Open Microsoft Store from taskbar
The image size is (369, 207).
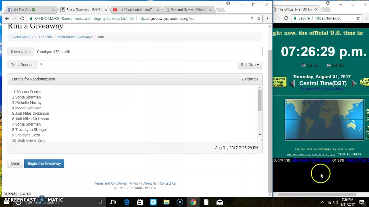[x=140, y=202]
